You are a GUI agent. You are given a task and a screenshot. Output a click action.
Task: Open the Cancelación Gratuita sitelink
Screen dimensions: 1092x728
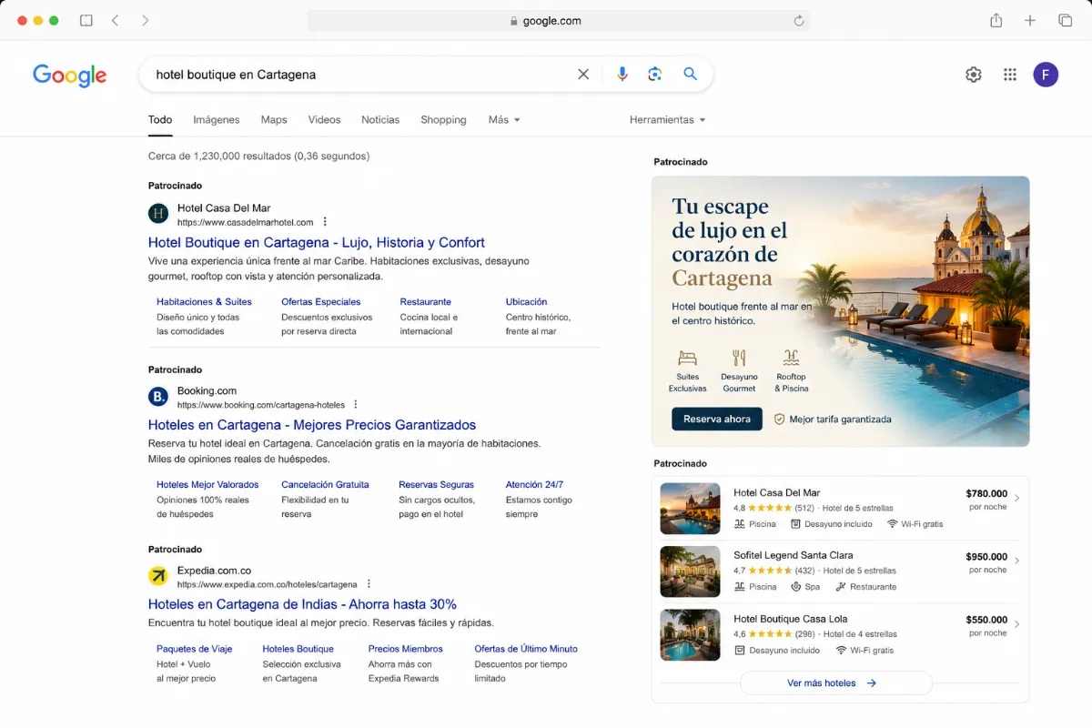(x=325, y=485)
